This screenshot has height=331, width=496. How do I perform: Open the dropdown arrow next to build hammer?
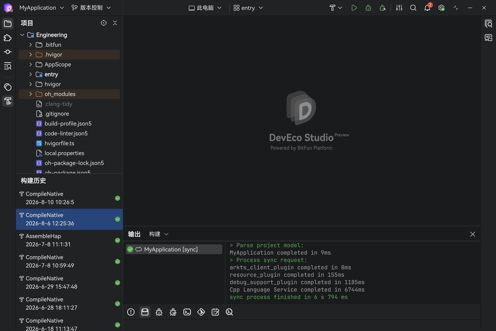pyautogui.click(x=340, y=8)
